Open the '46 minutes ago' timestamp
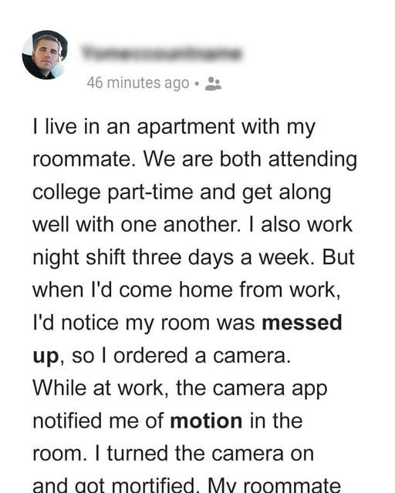The image size is (395, 493). 138,83
